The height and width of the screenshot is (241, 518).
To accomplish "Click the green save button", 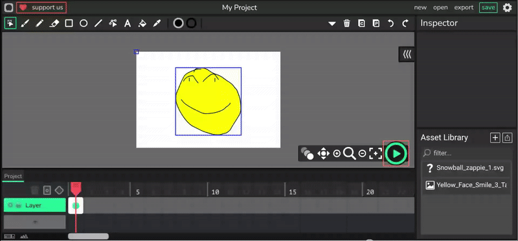I will coord(488,8).
